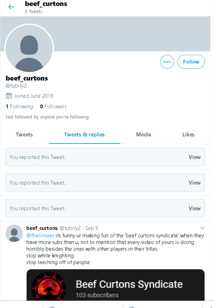Viewport: 214px width, 308px height.
Task: Switch to the Tweets tab
Action: point(24,135)
